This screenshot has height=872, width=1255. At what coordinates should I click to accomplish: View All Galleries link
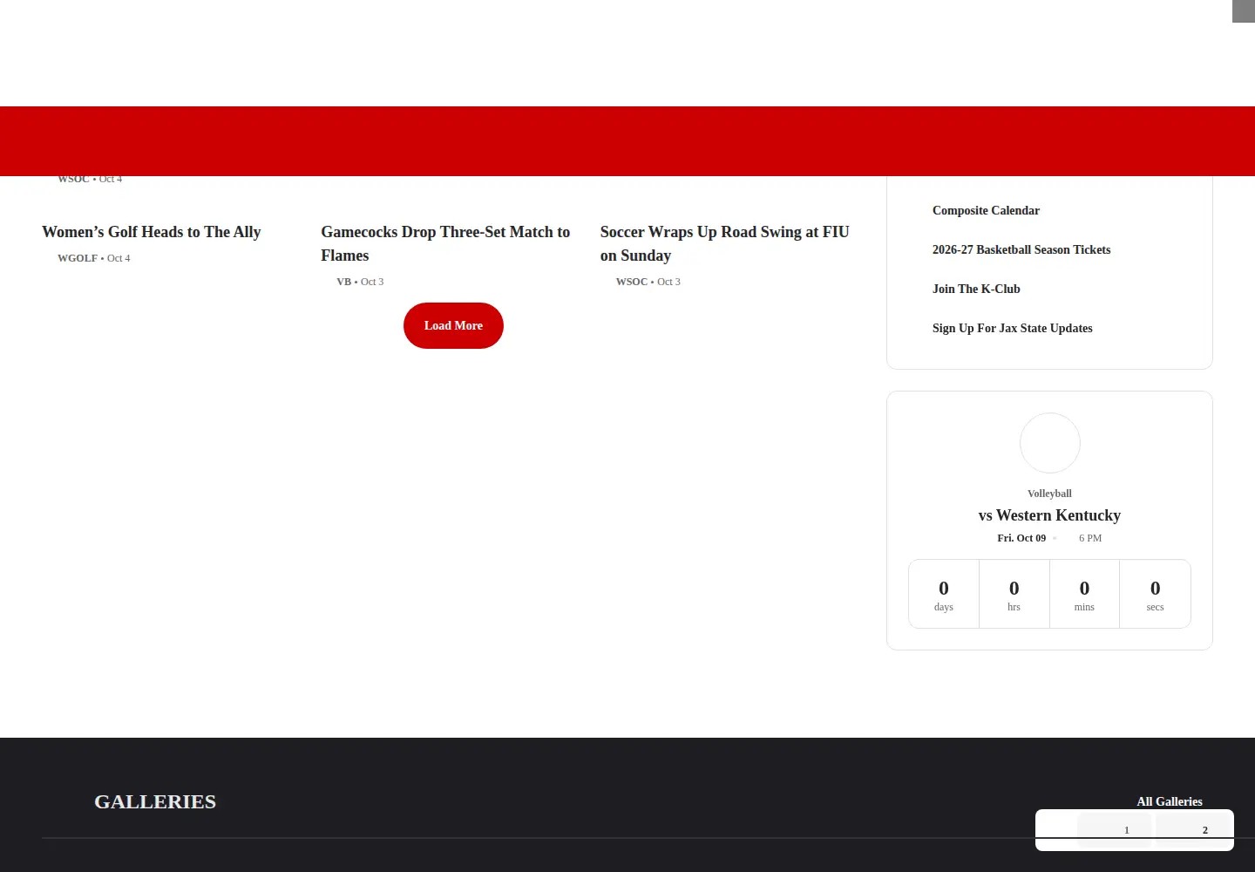tap(1170, 801)
